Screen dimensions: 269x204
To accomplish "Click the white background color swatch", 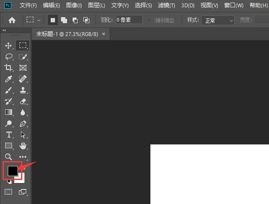I will [21, 180].
